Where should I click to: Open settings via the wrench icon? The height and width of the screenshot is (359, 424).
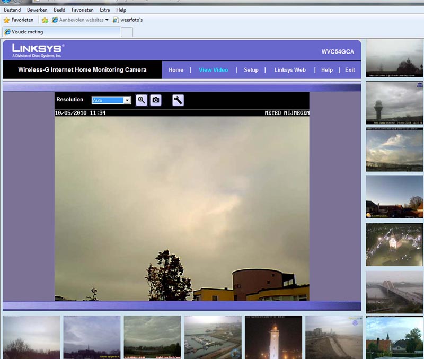(x=178, y=100)
